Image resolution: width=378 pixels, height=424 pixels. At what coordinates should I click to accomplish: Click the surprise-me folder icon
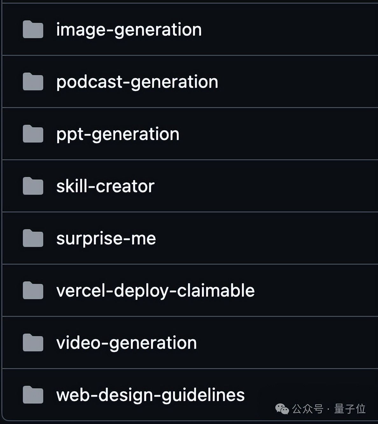(33, 238)
